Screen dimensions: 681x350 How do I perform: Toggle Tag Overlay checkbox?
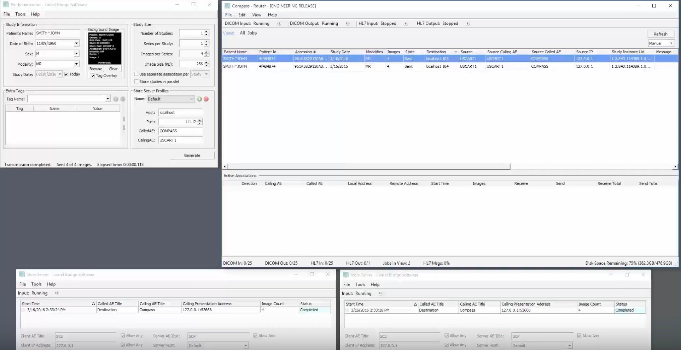click(93, 76)
